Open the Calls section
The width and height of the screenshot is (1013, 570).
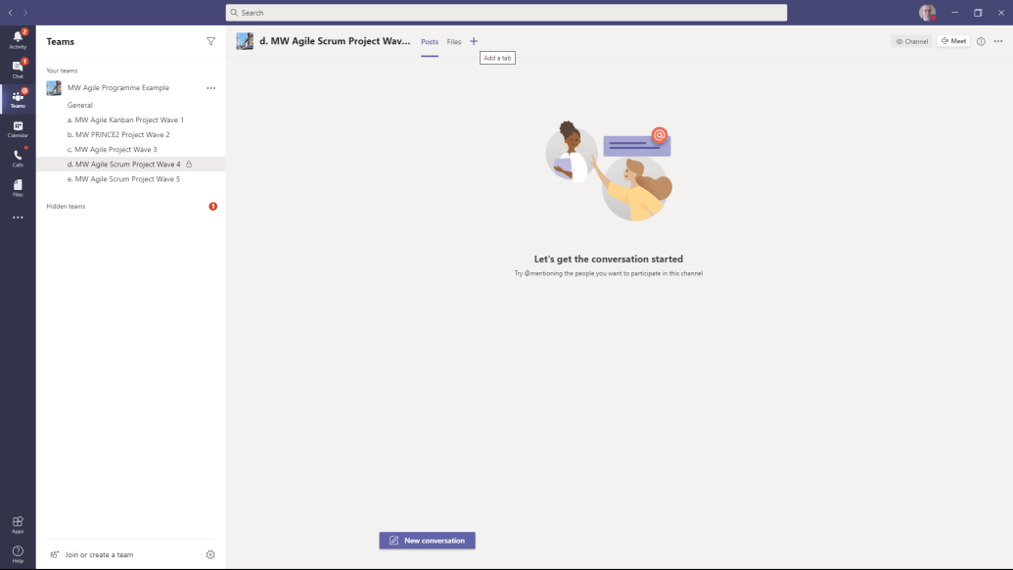pos(17,157)
